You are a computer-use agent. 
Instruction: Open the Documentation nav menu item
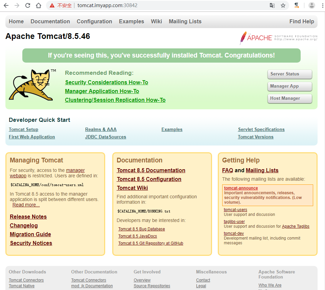coord(50,21)
